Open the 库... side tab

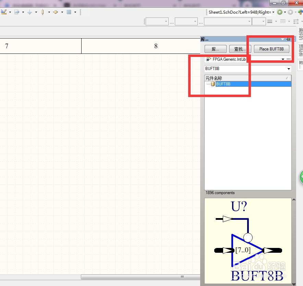point(300,64)
